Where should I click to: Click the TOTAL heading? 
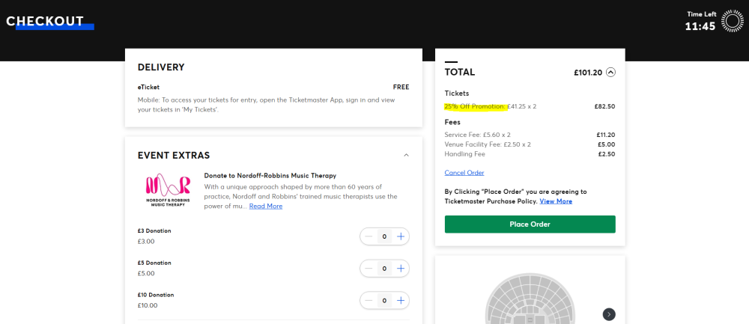[460, 73]
